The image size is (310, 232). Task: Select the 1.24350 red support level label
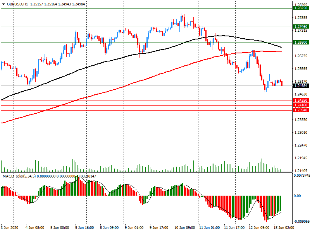coord(301,101)
